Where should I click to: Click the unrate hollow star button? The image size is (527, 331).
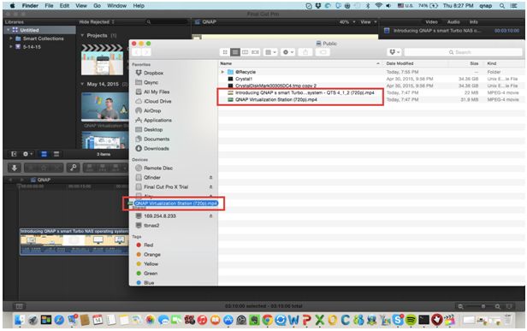pyautogui.click(x=44, y=168)
